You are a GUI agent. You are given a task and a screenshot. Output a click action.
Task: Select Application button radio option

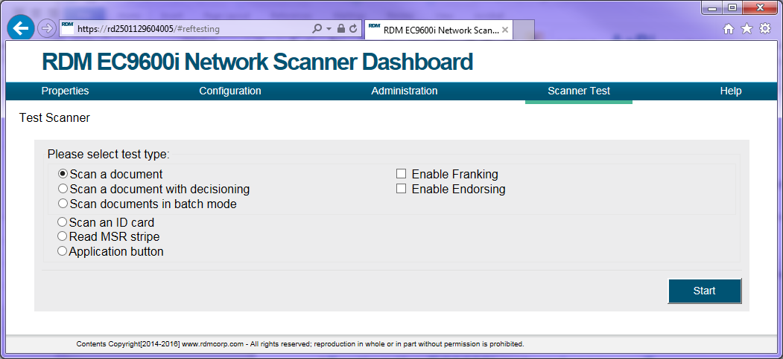(x=63, y=251)
